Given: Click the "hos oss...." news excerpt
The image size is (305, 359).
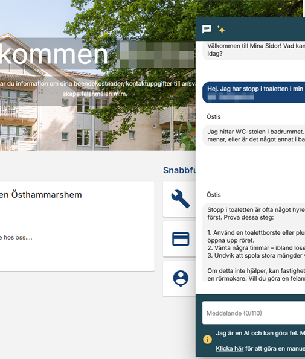Looking at the screenshot, I should 16,238.
